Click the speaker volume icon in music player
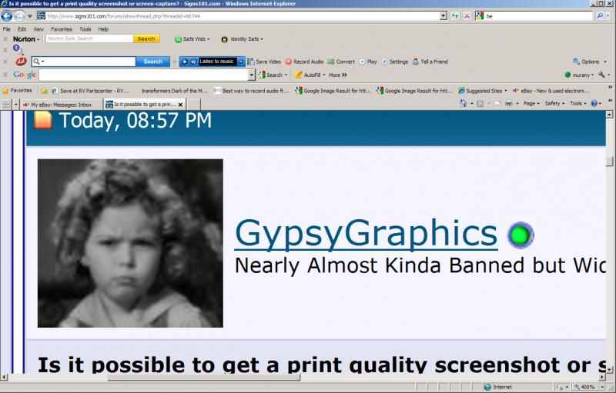Viewport: 616px width, 393px height. [193, 62]
